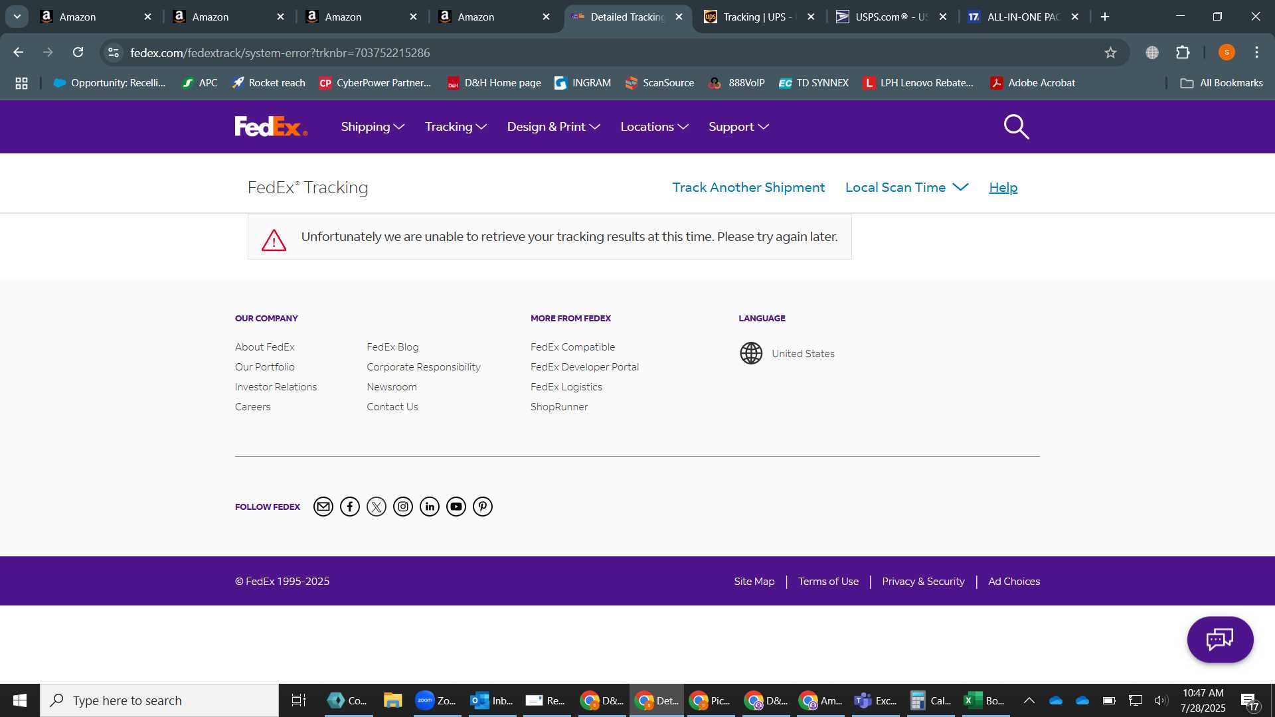This screenshot has height=717, width=1275.
Task: Open the FedEx site search magnifier
Action: [1016, 127]
